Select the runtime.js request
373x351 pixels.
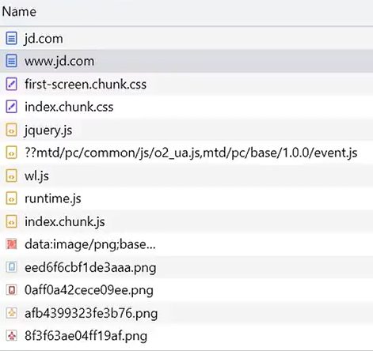186,198
